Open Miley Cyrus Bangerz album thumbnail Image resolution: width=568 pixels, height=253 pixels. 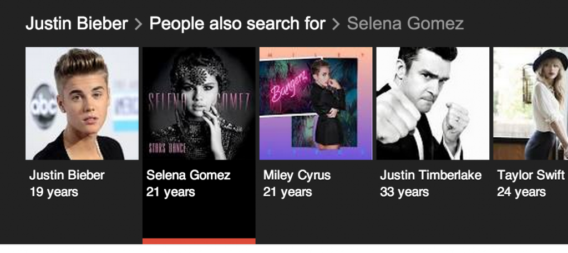316,104
